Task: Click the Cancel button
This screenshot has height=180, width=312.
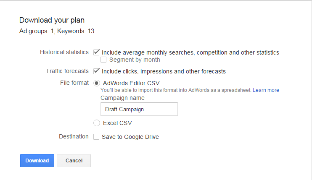Action: [74, 161]
